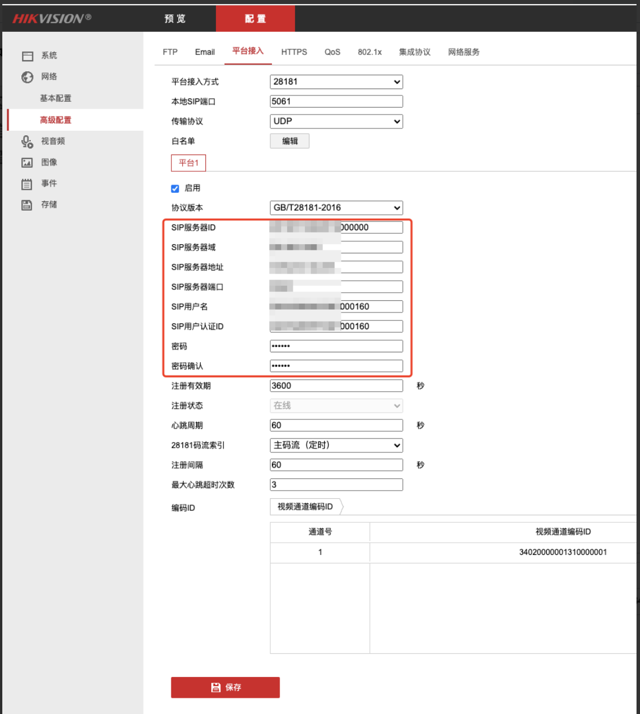Open the Event calendar icon
Viewport: 640px width, 714px height.
(x=27, y=184)
